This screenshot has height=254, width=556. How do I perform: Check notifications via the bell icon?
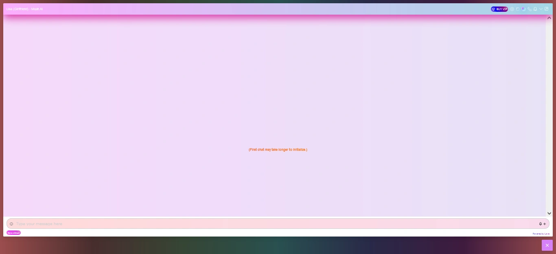[535, 9]
